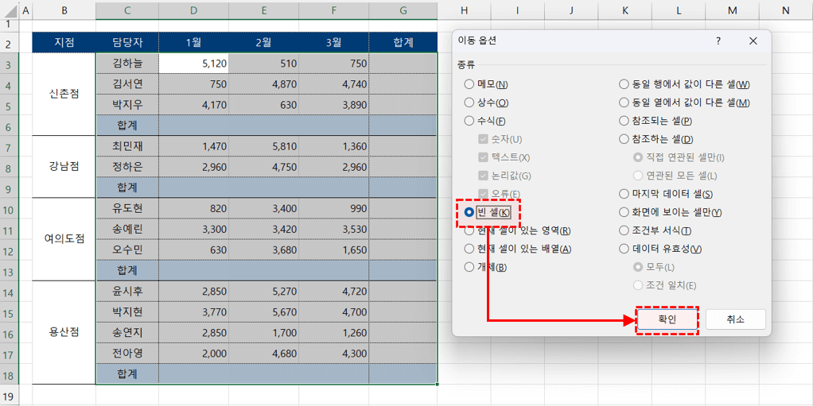The image size is (813, 406).
Task: Click the 여의도점 branch cell
Action: [x=64, y=239]
